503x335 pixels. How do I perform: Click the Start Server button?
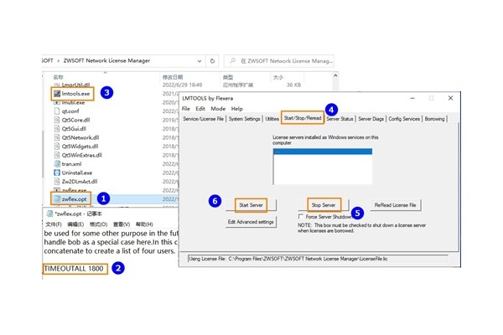(x=251, y=205)
